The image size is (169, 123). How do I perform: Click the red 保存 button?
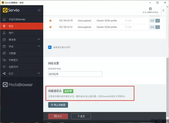coord(58,116)
